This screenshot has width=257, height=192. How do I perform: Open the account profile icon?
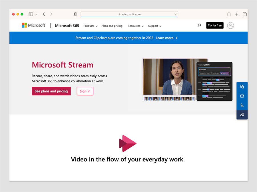click(230, 26)
